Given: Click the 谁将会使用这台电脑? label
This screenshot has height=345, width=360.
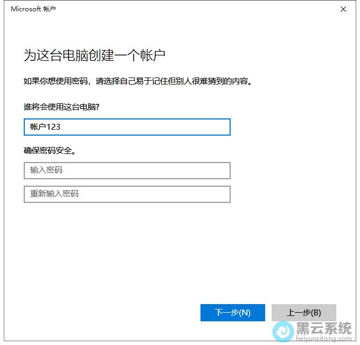Looking at the screenshot, I should 61,107.
